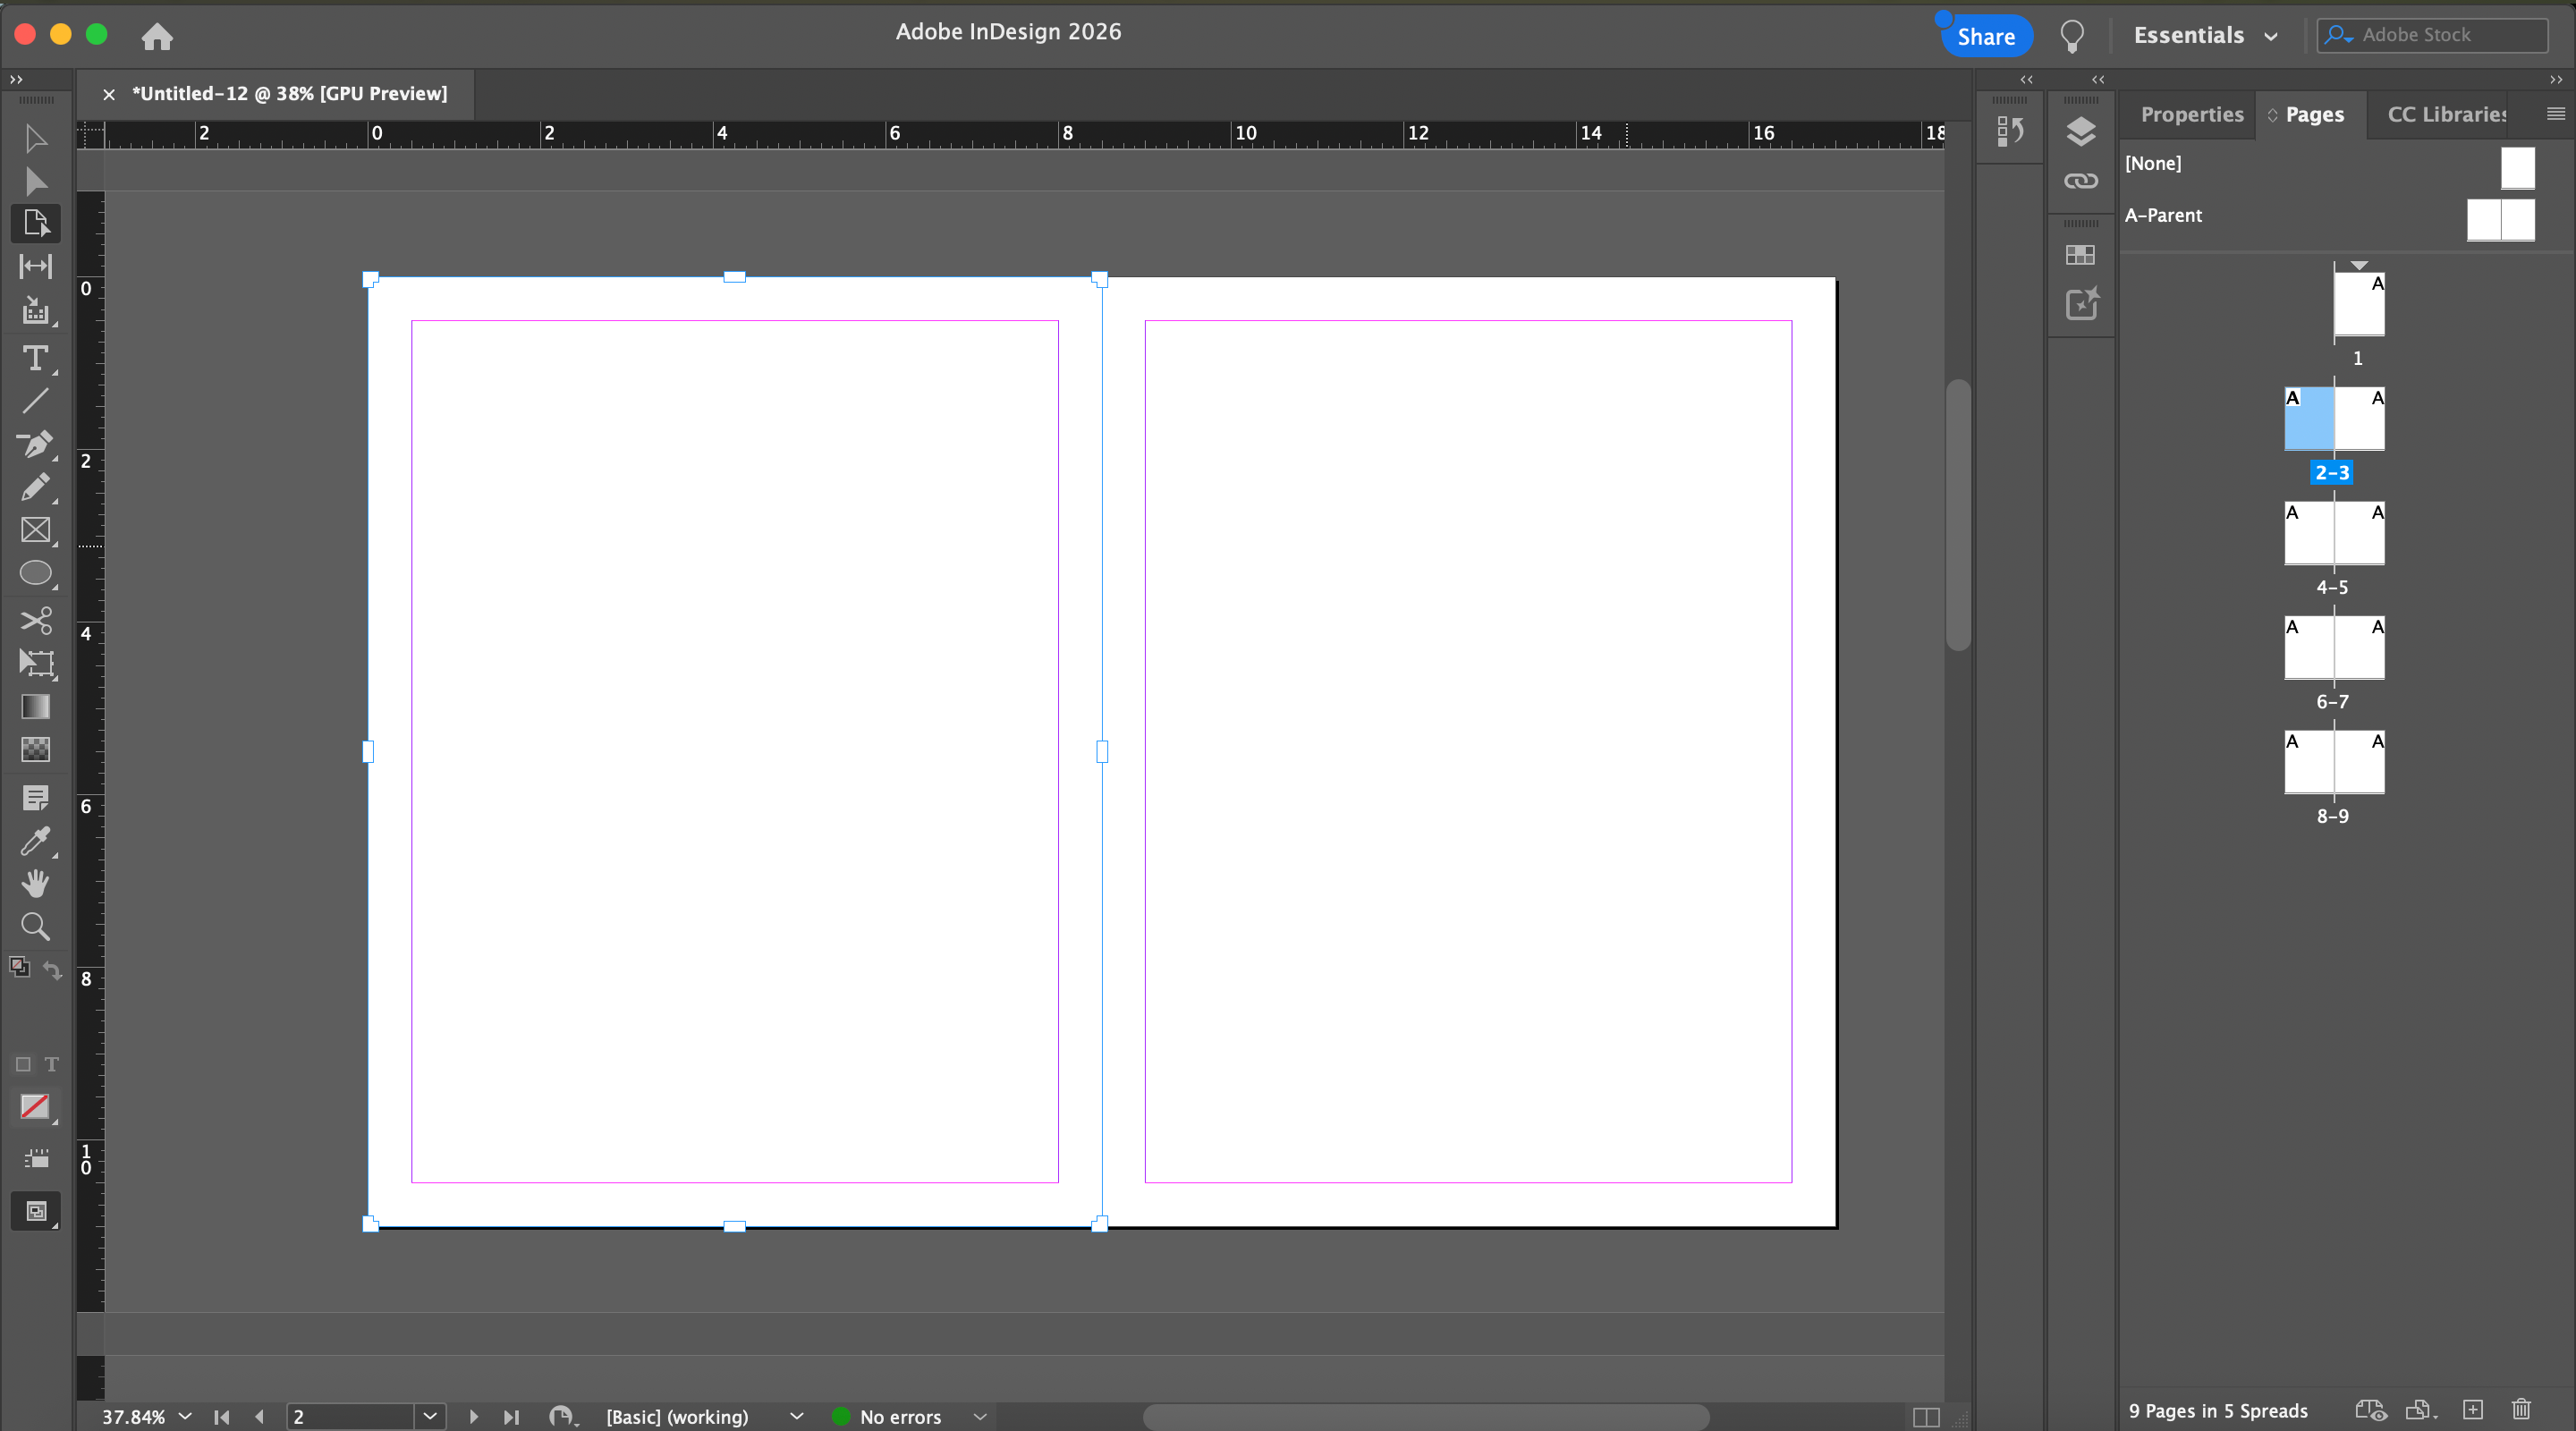
Task: Select the Scissors tool
Action: point(35,620)
